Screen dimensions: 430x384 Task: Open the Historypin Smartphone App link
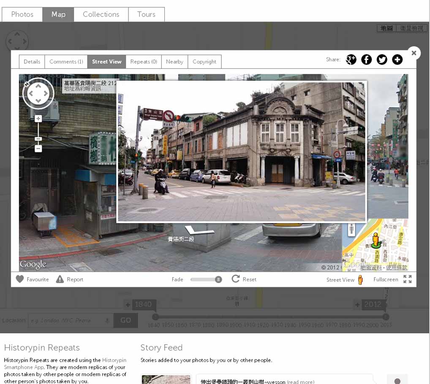coord(65,364)
